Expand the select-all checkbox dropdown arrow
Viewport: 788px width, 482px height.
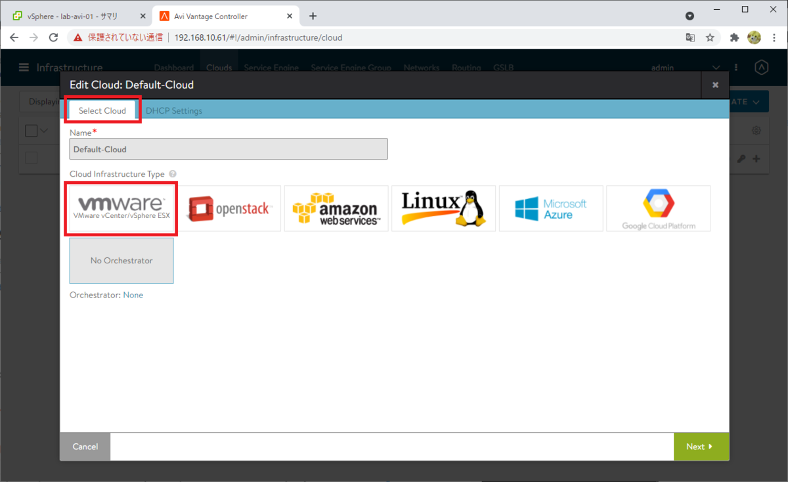[x=45, y=131]
